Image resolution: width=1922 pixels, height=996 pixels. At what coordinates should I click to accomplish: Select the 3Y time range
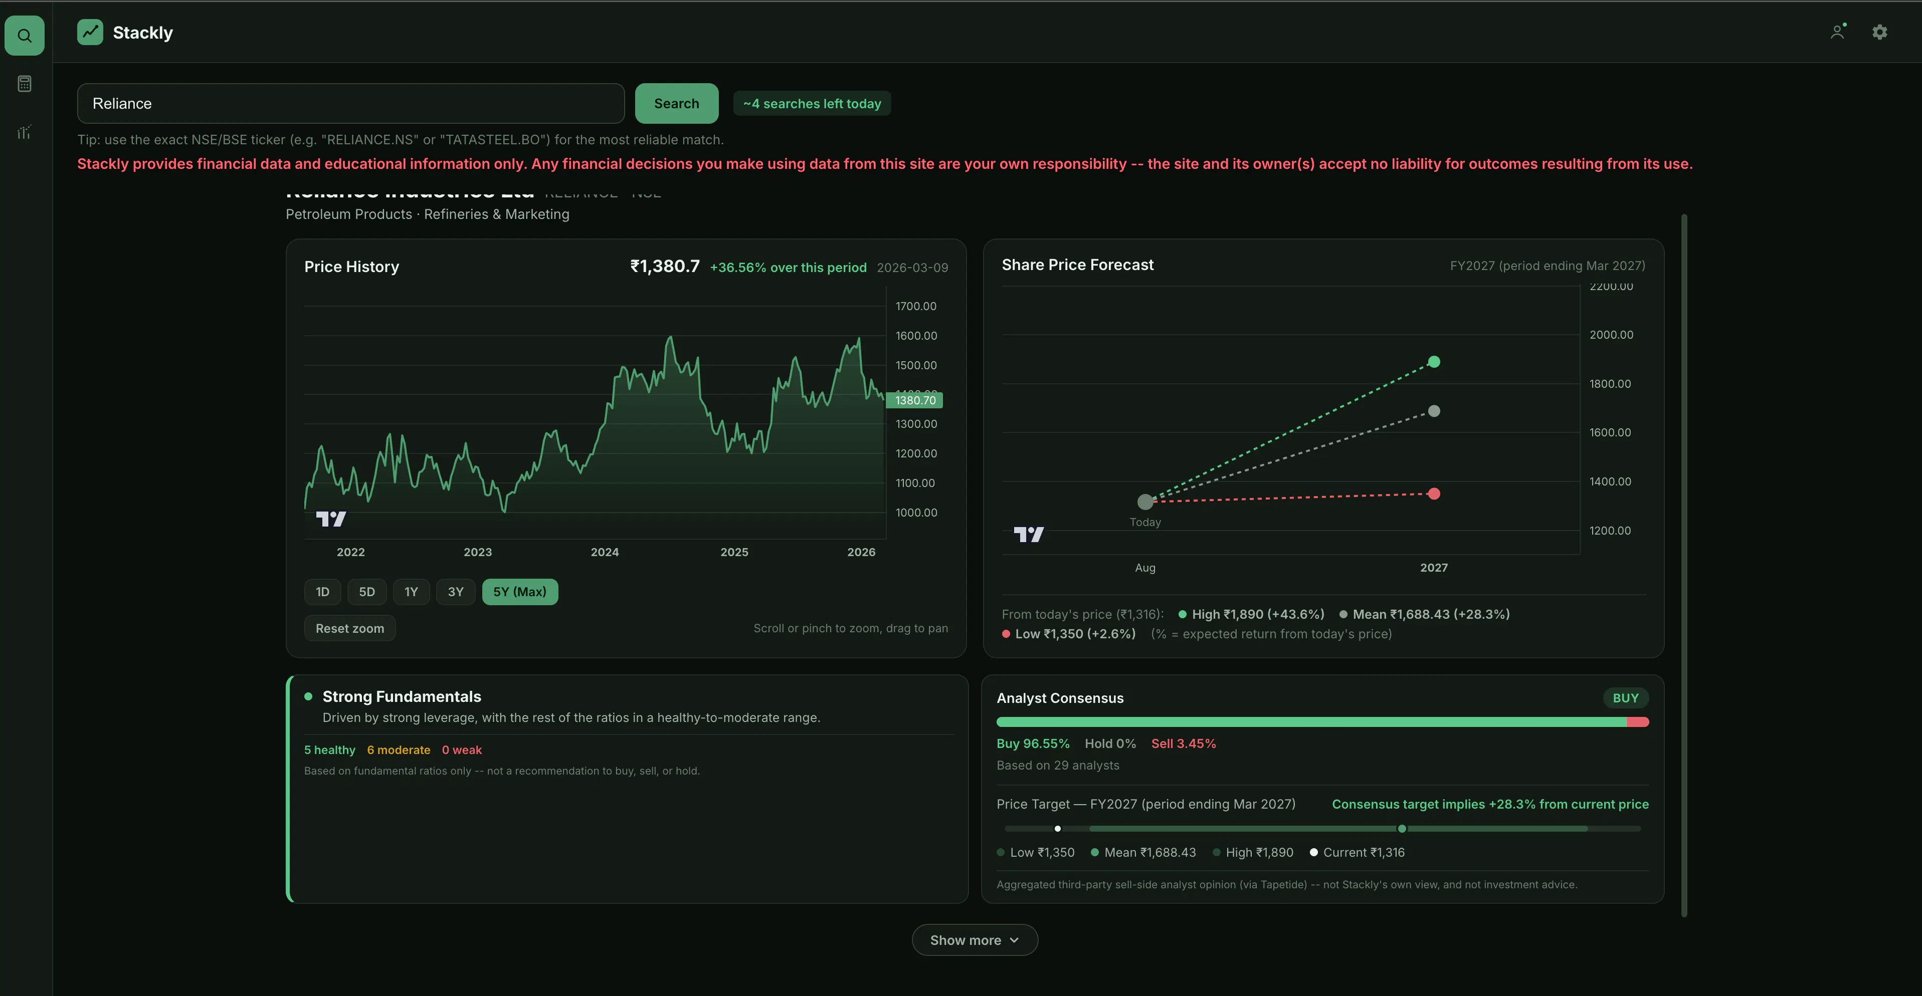click(x=456, y=592)
